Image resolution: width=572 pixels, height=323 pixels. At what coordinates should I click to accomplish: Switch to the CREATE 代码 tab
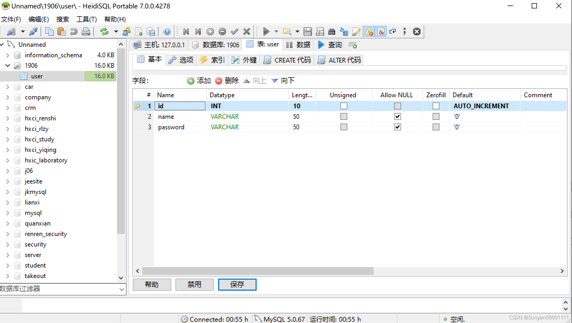[x=287, y=60]
